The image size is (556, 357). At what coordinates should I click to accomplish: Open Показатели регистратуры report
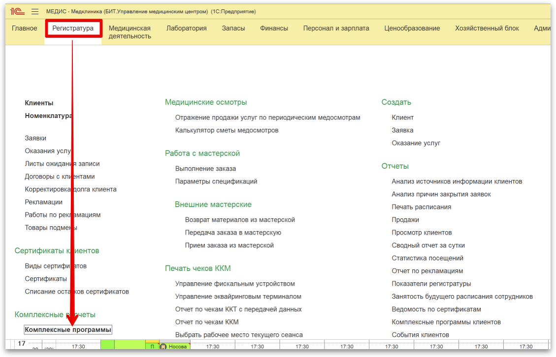[x=431, y=284]
